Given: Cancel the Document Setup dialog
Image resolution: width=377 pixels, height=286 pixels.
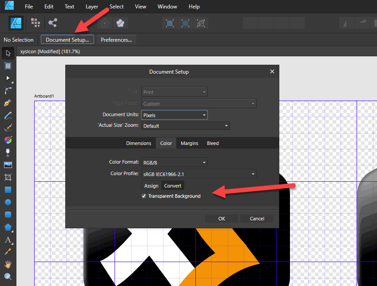Looking at the screenshot, I should [x=257, y=219].
